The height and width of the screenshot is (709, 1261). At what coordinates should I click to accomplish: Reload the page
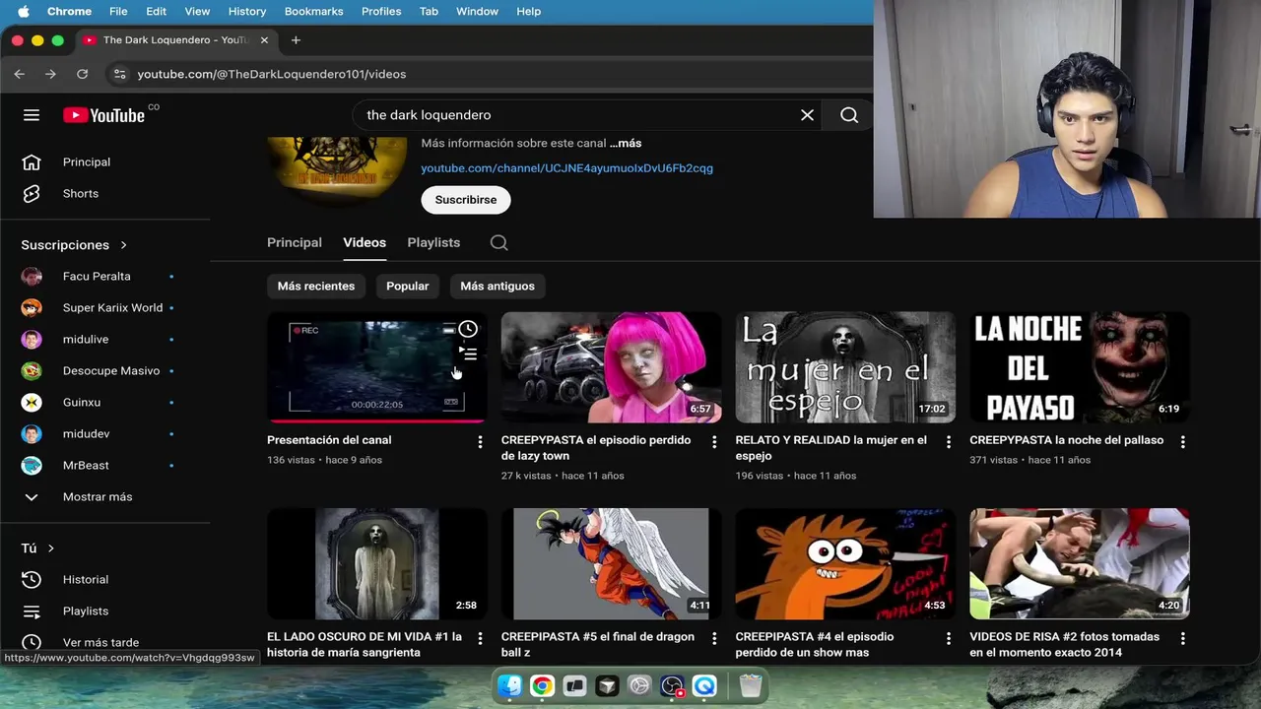83,74
